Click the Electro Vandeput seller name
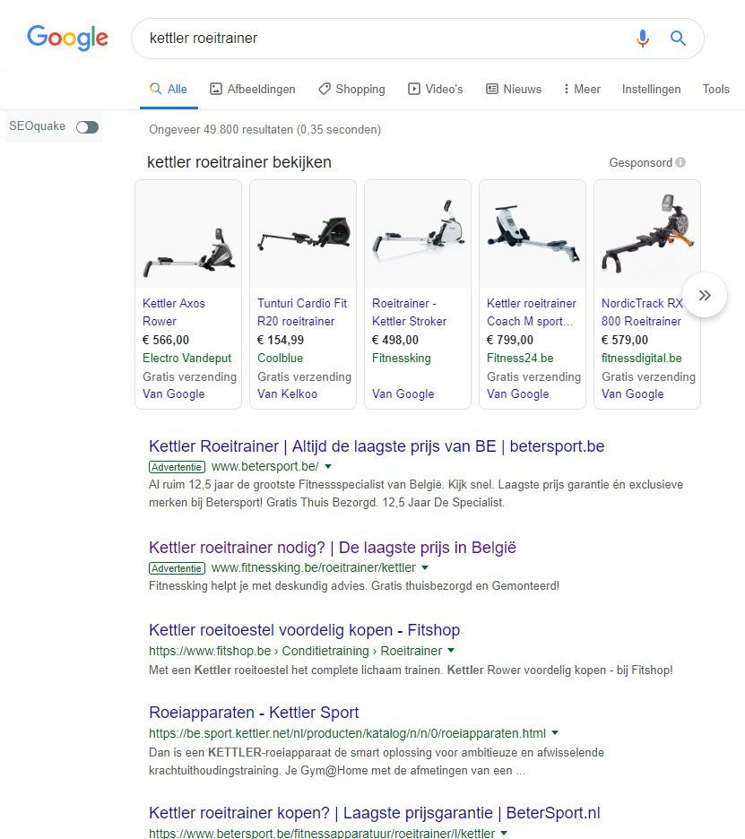This screenshot has width=745, height=839. [186, 358]
